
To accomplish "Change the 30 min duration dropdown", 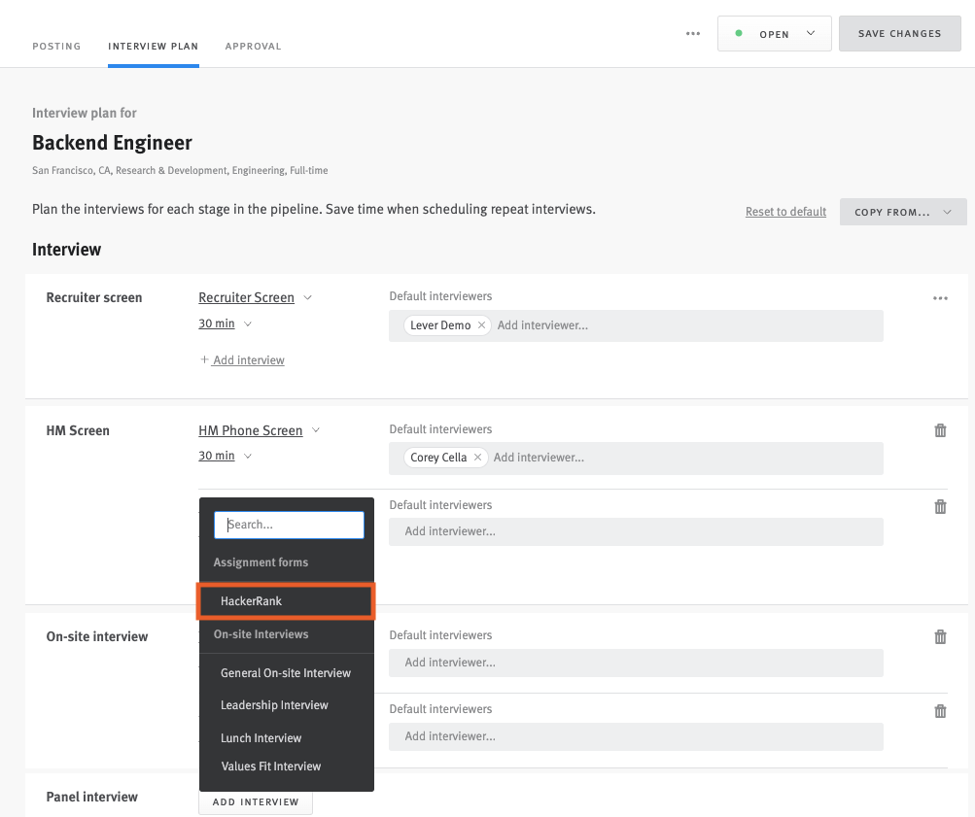I will 224,323.
